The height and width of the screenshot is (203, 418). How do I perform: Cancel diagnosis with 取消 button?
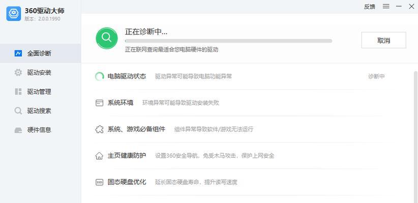(383, 40)
